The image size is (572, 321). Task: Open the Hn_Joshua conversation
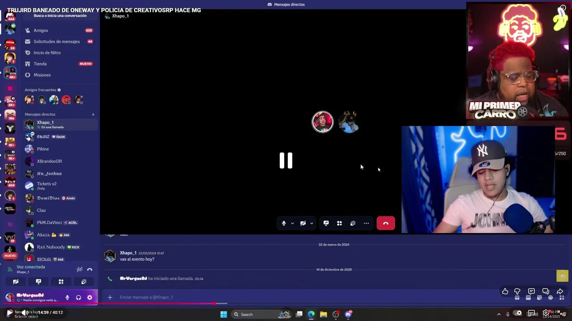tap(60, 173)
